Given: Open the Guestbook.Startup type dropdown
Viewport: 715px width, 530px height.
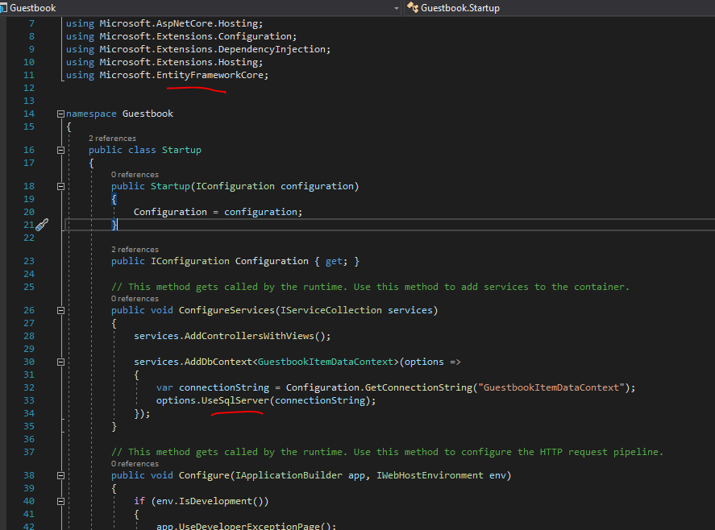Looking at the screenshot, I should coord(564,7).
